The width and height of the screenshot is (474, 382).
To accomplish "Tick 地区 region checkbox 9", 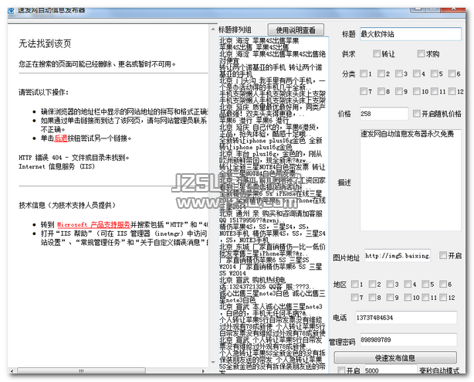I will (391, 297).
